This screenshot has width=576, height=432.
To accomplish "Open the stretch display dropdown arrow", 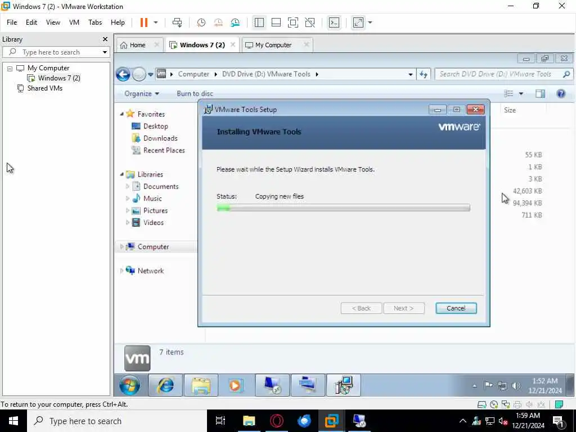I will (x=370, y=22).
